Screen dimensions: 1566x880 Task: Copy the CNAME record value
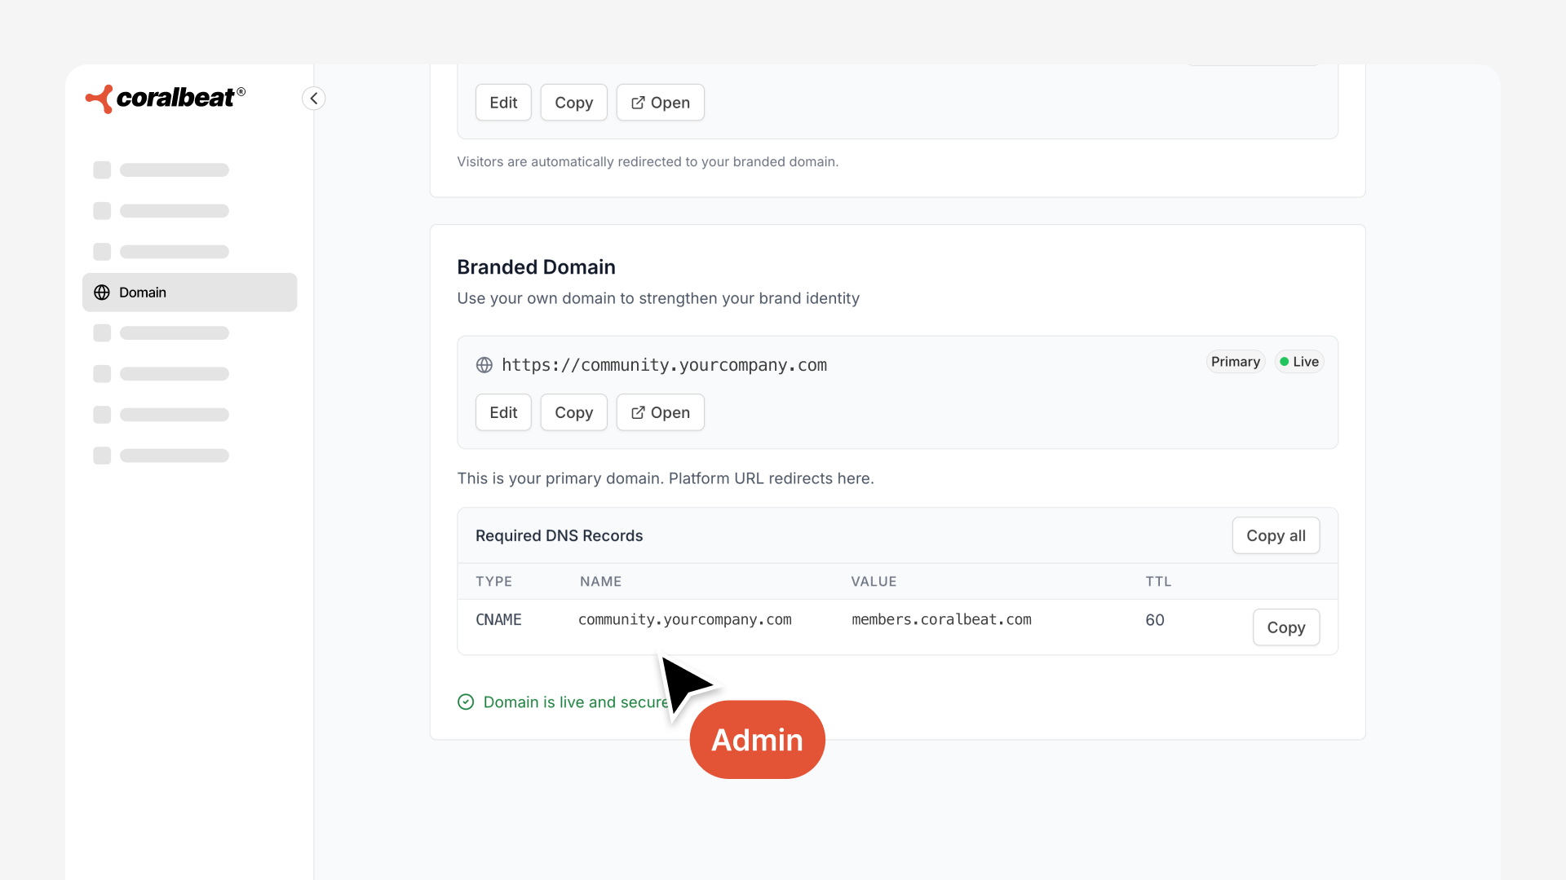click(1285, 627)
